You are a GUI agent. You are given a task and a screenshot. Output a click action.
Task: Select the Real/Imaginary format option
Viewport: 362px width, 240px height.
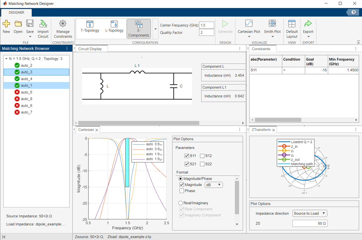(181, 203)
